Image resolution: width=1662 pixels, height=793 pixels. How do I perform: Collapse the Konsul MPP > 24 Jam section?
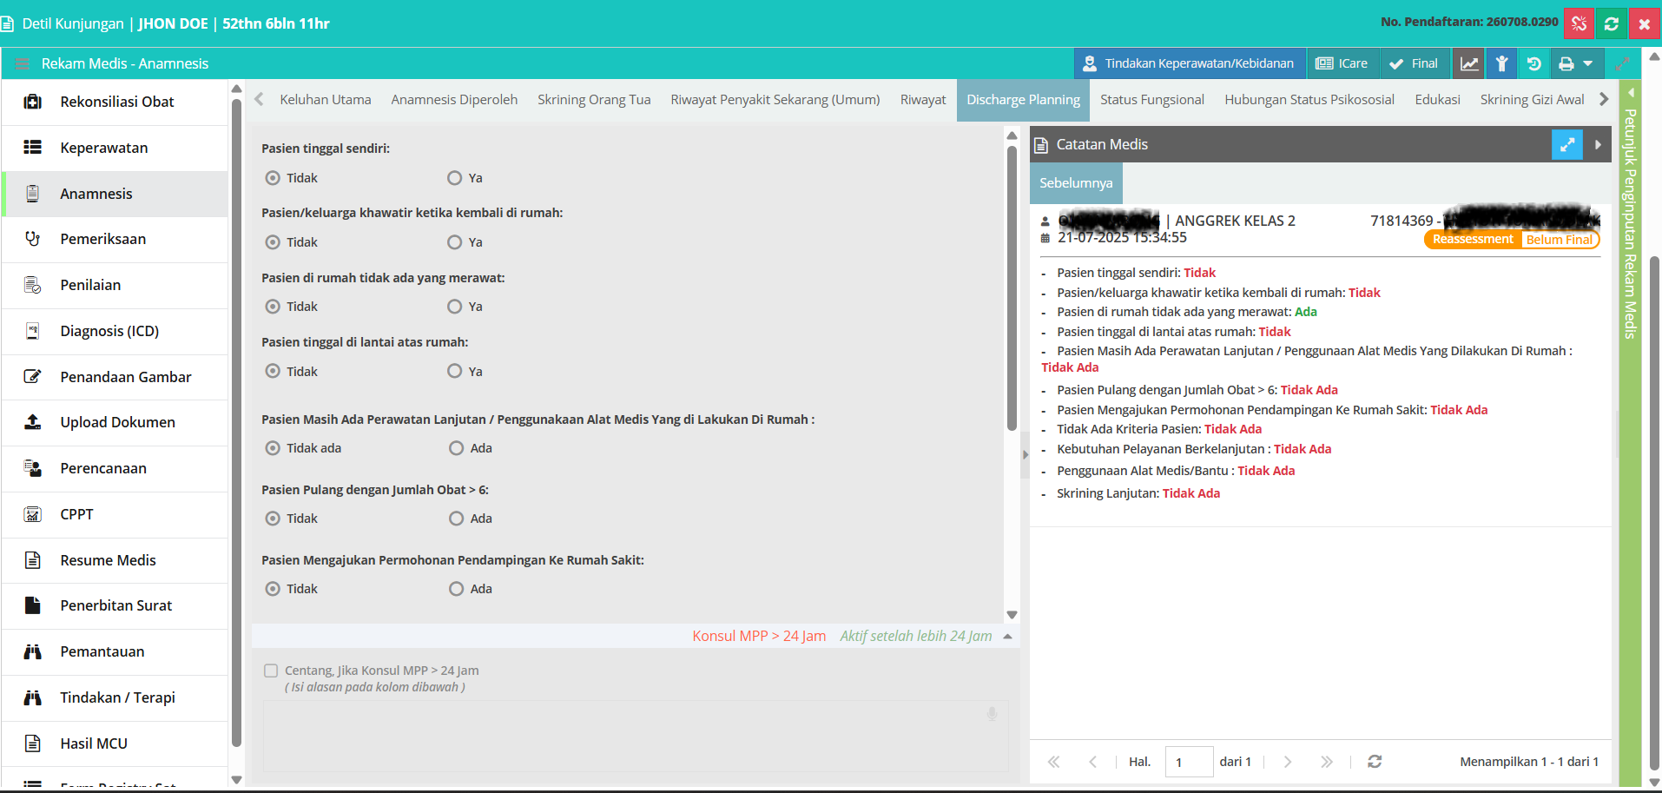(1007, 637)
